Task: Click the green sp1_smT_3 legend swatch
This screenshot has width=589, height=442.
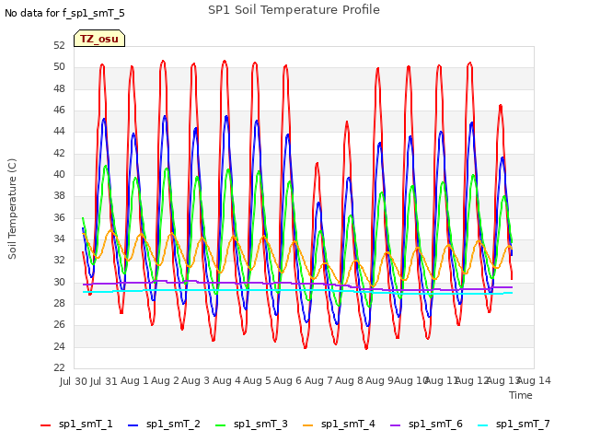Action: [221, 425]
